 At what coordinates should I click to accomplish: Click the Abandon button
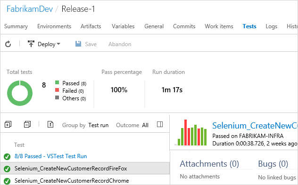click(120, 44)
